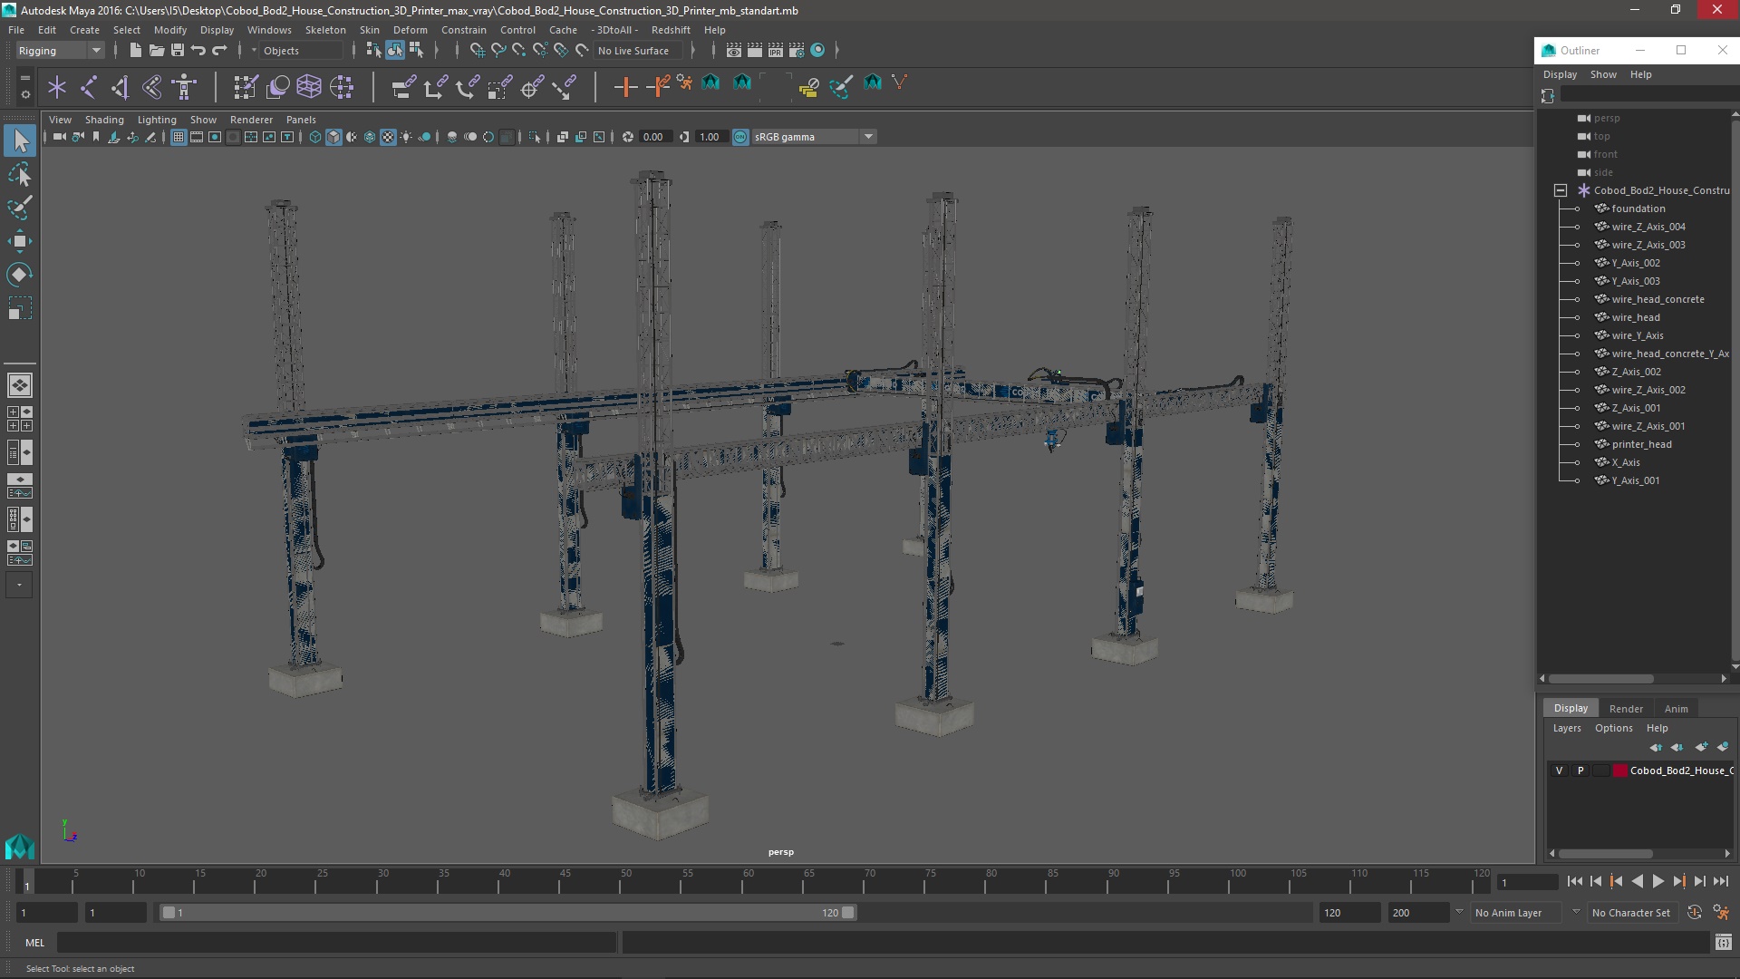The height and width of the screenshot is (979, 1740).
Task: Open the Skeleton menu
Action: (x=324, y=30)
